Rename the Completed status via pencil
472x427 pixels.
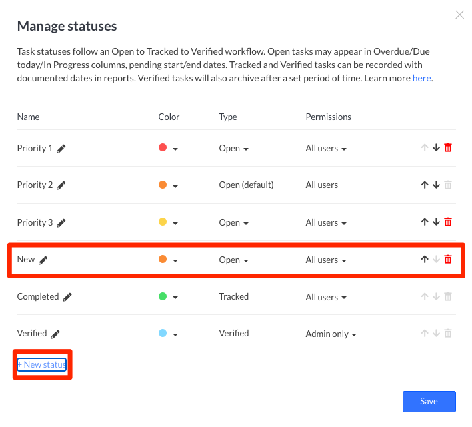tap(67, 297)
